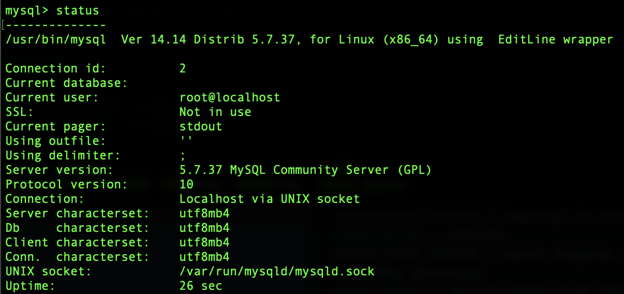Click 'Localhost via UNIX socket' value

coord(269,199)
